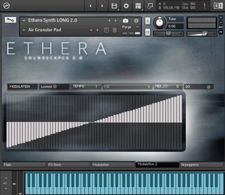The image size is (225, 195).
Task: Open the save floppy disk menu
Action: point(114,6)
